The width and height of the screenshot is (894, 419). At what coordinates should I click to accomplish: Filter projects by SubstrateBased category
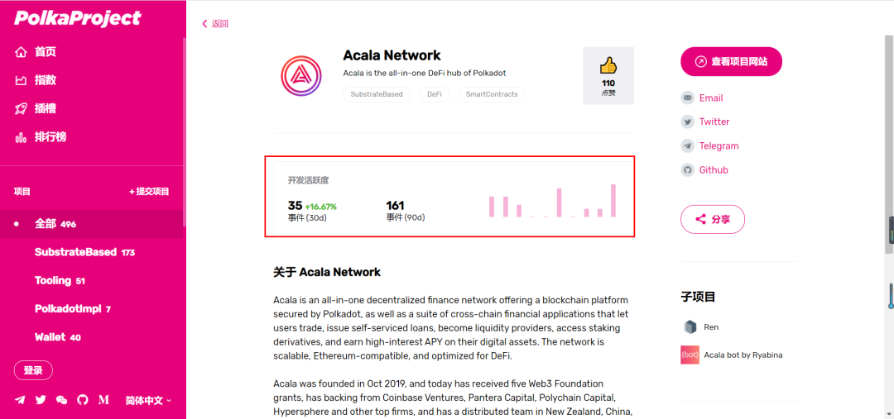coord(84,252)
